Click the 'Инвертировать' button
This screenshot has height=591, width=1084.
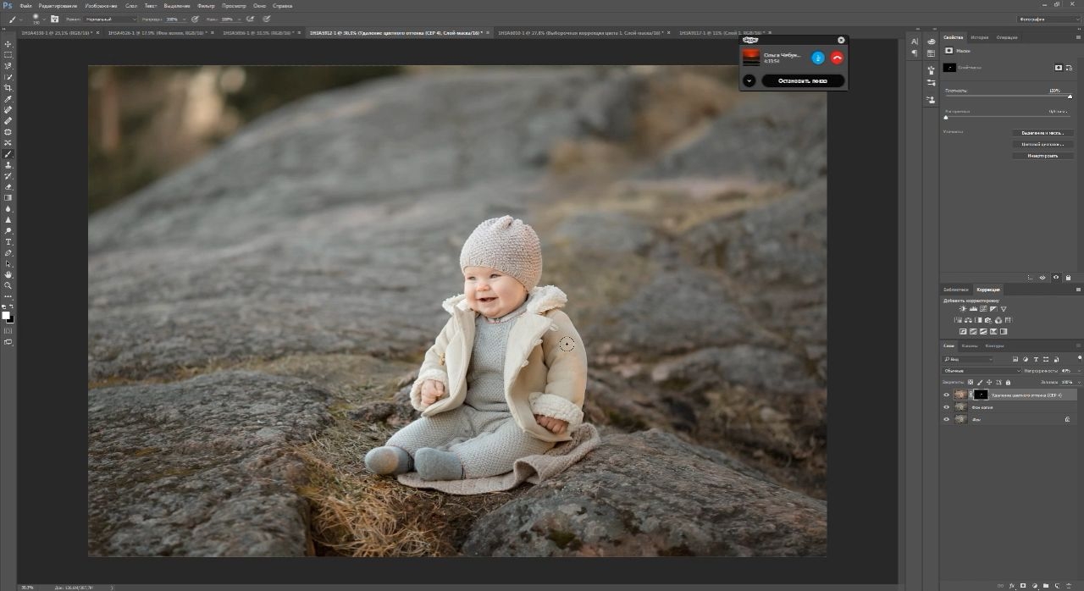[x=1043, y=156]
